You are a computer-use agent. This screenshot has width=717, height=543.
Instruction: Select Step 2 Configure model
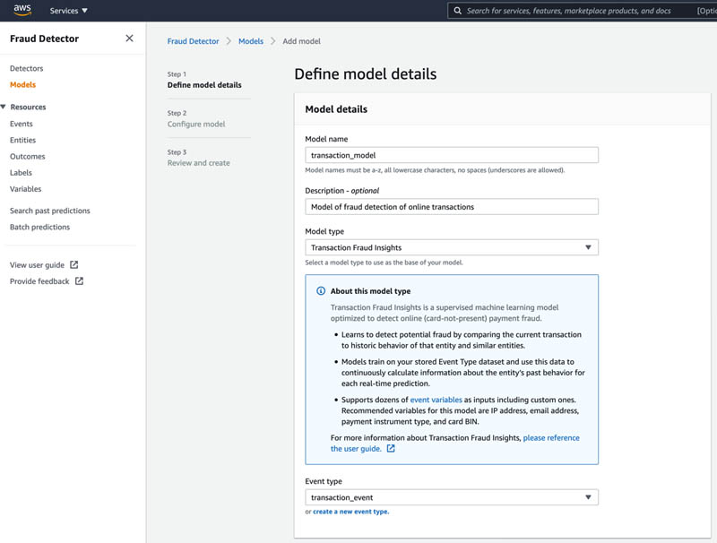(196, 119)
